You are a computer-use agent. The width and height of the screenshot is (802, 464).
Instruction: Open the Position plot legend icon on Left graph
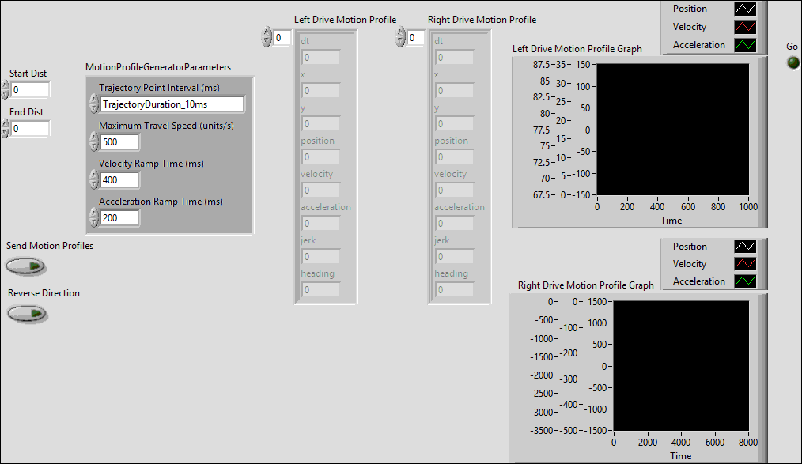[x=744, y=9]
